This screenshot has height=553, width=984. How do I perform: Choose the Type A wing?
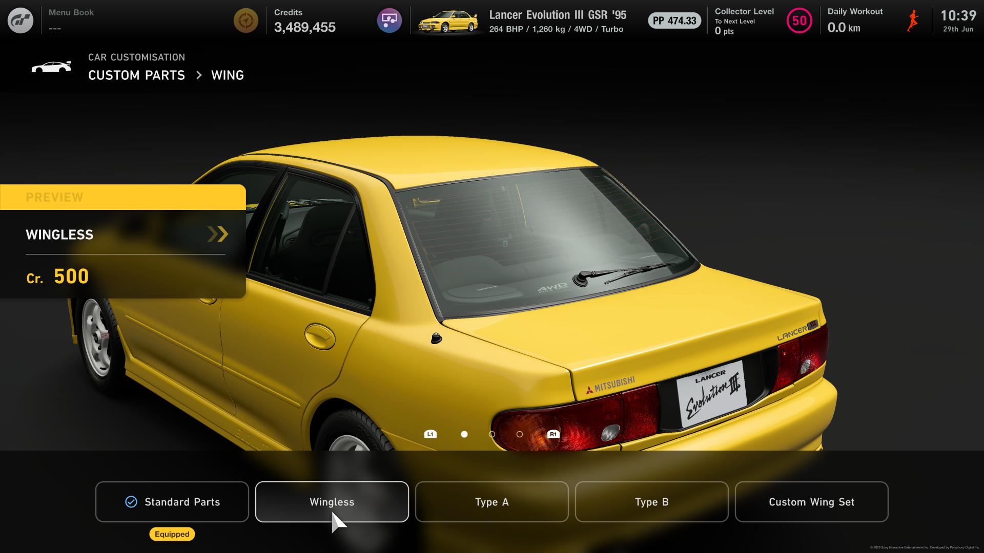click(492, 502)
